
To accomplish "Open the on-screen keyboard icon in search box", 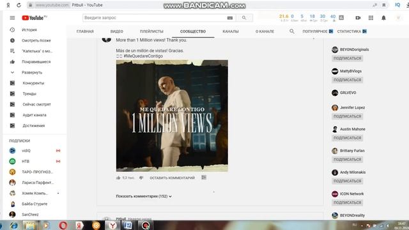I will tap(230, 18).
